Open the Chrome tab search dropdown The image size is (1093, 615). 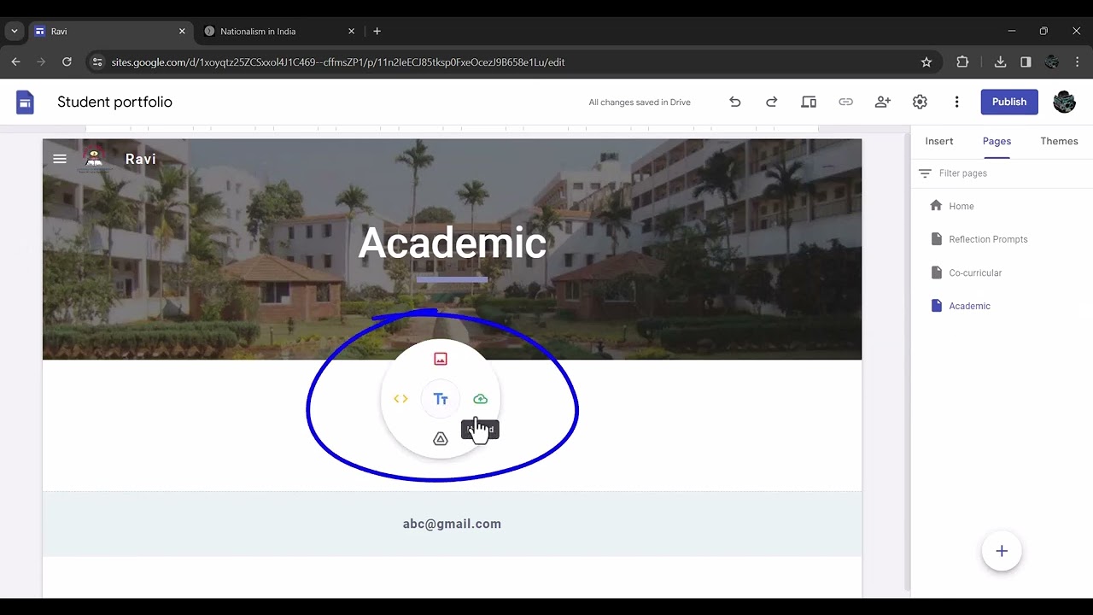pyautogui.click(x=15, y=32)
